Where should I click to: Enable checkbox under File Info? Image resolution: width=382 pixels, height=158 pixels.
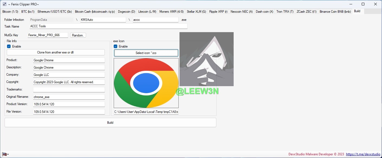9,46
